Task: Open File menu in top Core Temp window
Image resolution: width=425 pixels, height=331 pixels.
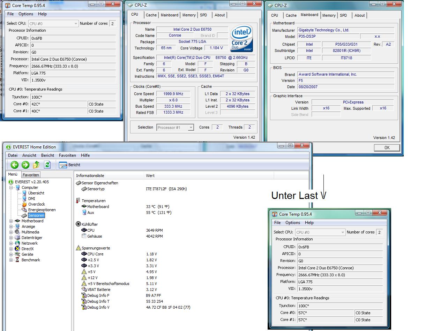Action: point(10,14)
